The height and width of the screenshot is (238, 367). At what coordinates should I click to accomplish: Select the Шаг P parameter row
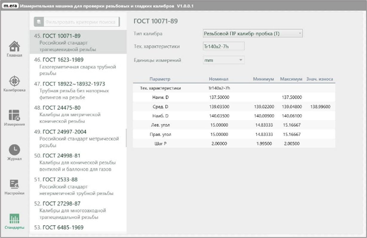click(x=234, y=144)
